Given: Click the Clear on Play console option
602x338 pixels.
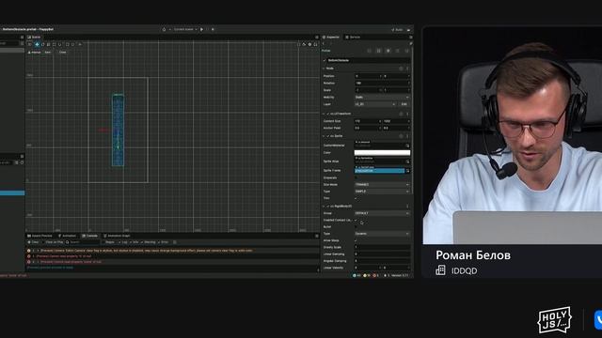Looking at the screenshot, I should (x=54, y=242).
